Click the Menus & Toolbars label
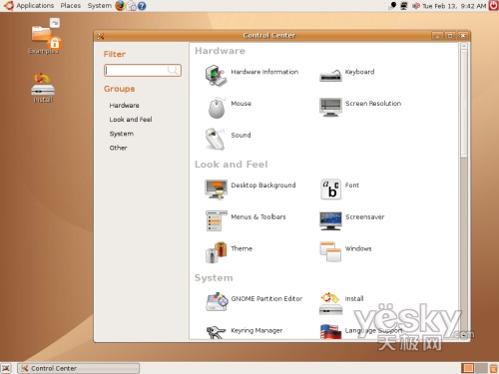The width and height of the screenshot is (499, 374). coord(258,216)
